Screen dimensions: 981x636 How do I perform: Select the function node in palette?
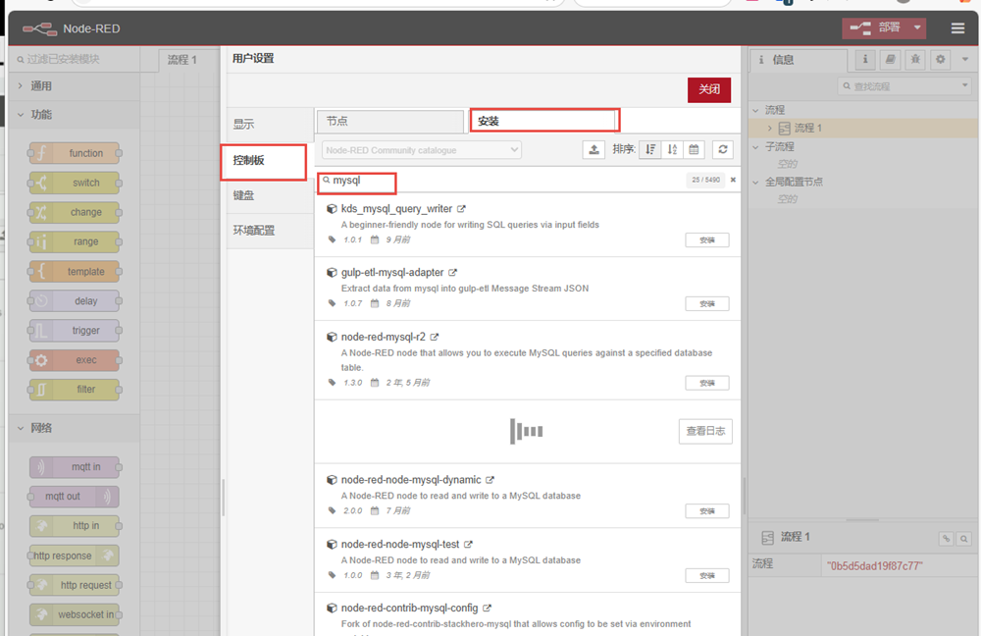click(x=75, y=153)
